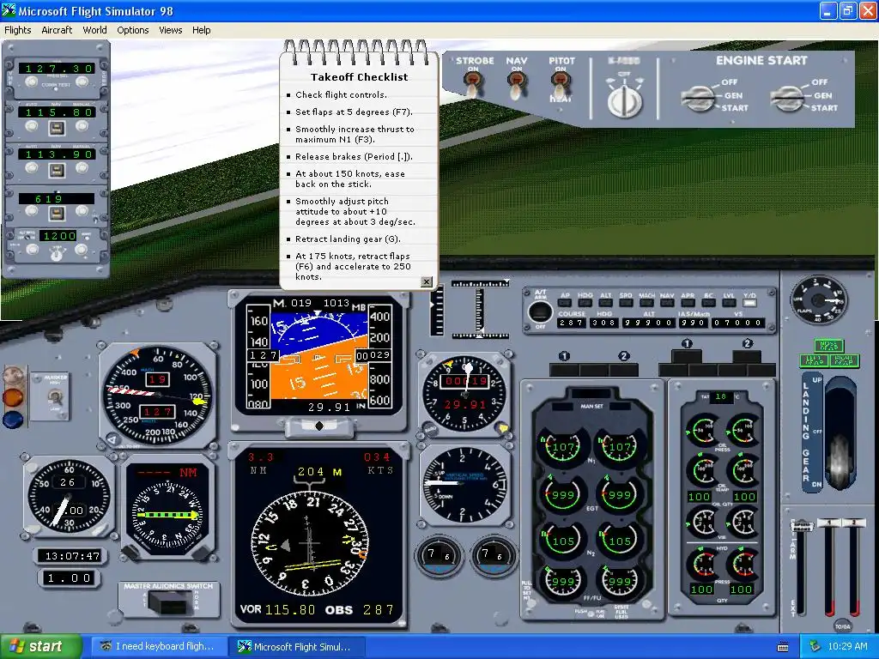Click the autopilot ALT 99900 display
879x659 pixels.
649,323
